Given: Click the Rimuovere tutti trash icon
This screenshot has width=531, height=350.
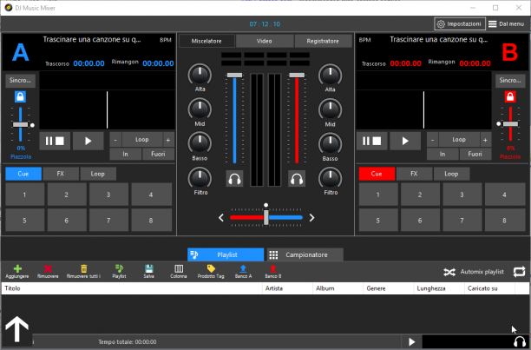Looking at the screenshot, I should pos(83,268).
